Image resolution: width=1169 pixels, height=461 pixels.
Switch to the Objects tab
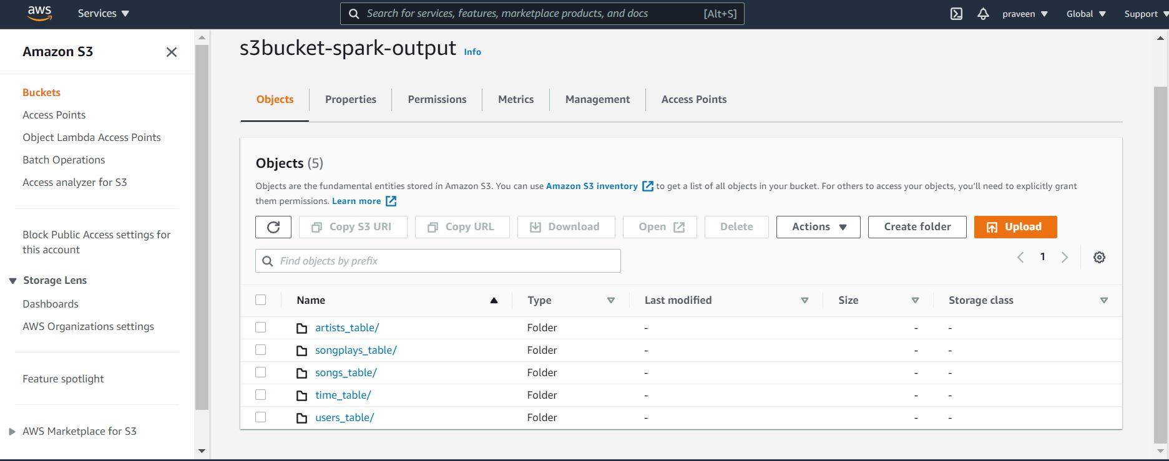coord(275,99)
